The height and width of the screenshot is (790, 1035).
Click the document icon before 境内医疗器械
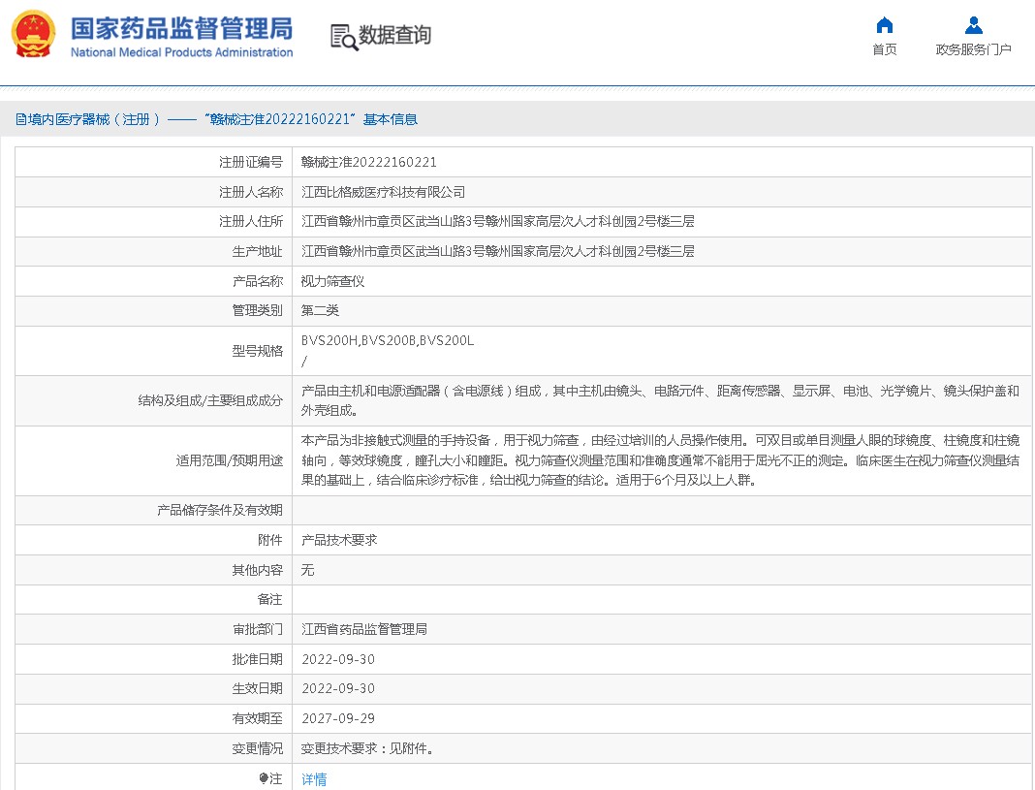tap(20, 119)
